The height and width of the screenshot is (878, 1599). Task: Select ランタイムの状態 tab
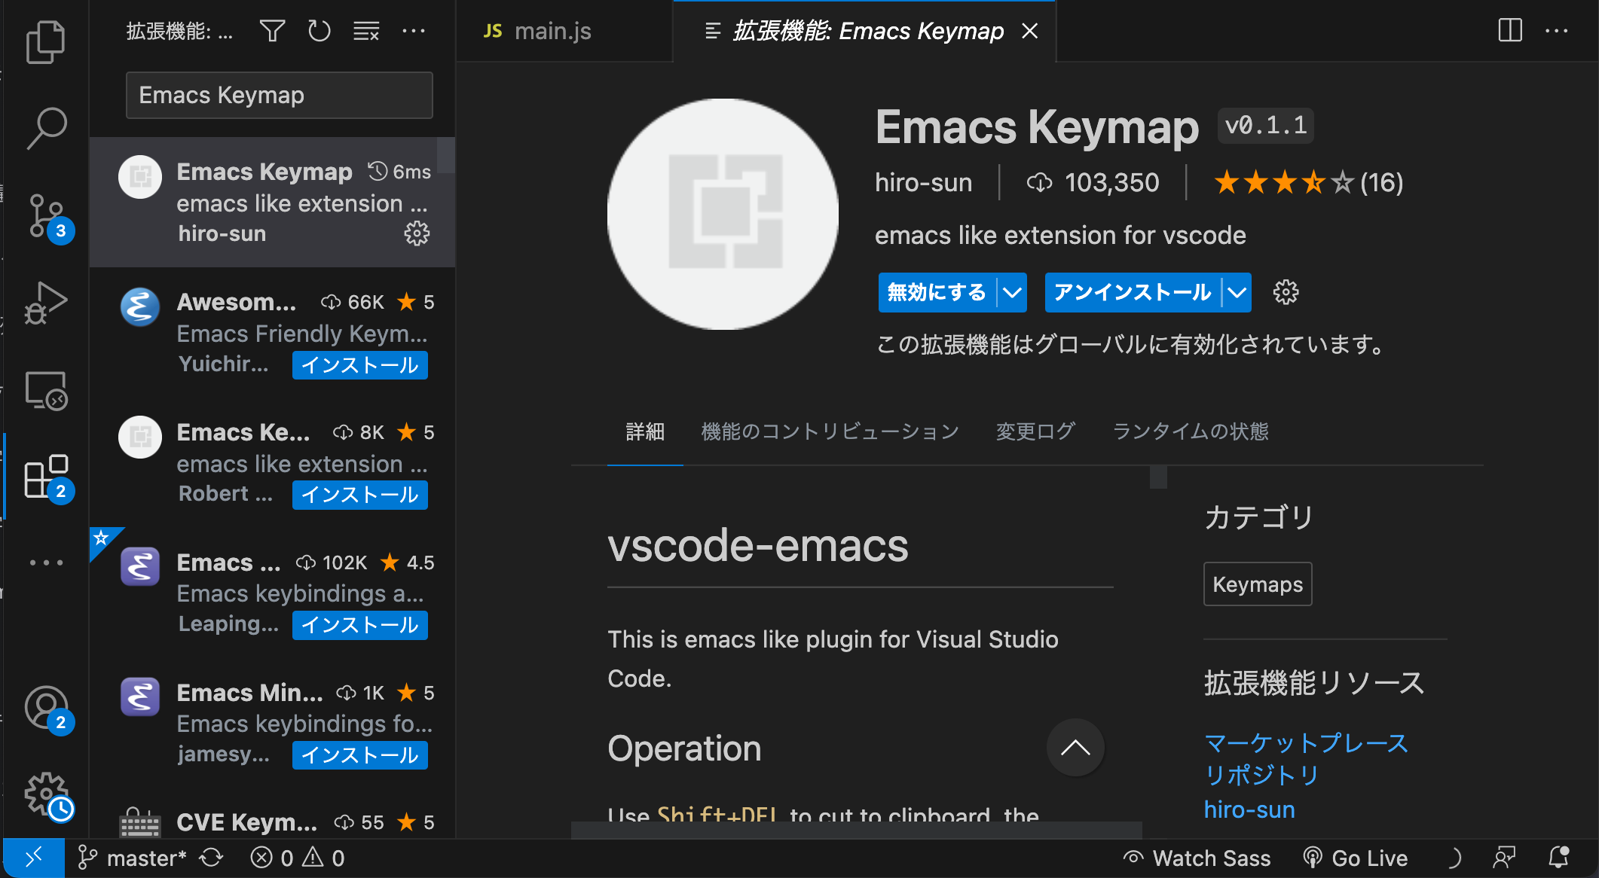(x=1191, y=431)
